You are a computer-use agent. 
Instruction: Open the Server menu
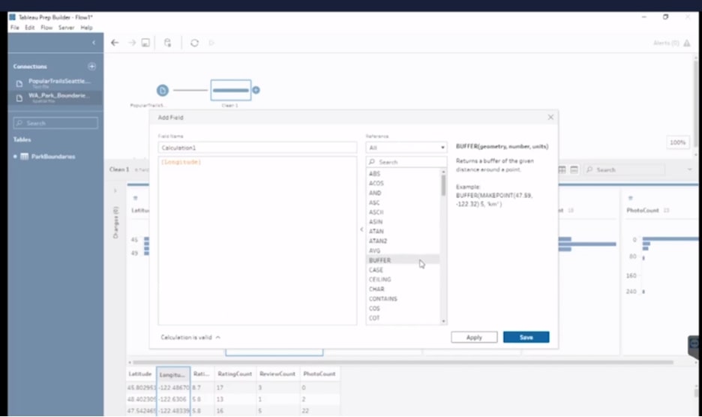(66, 28)
